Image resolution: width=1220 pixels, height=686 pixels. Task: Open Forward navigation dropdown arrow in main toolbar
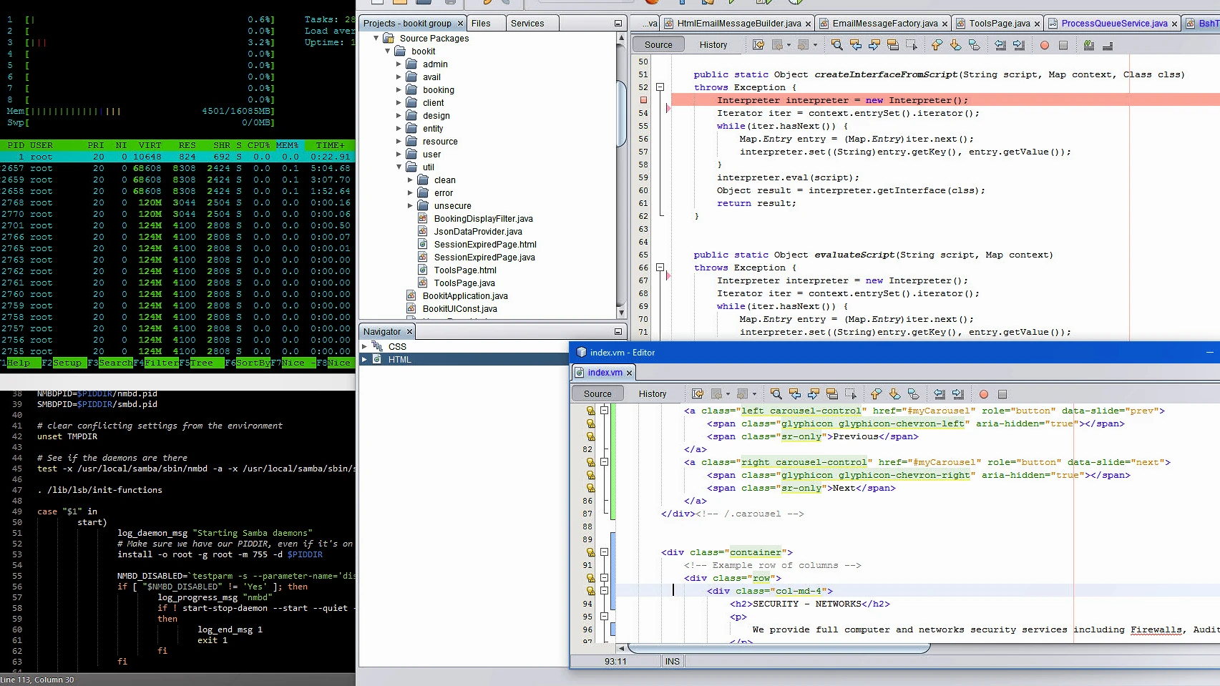click(815, 45)
